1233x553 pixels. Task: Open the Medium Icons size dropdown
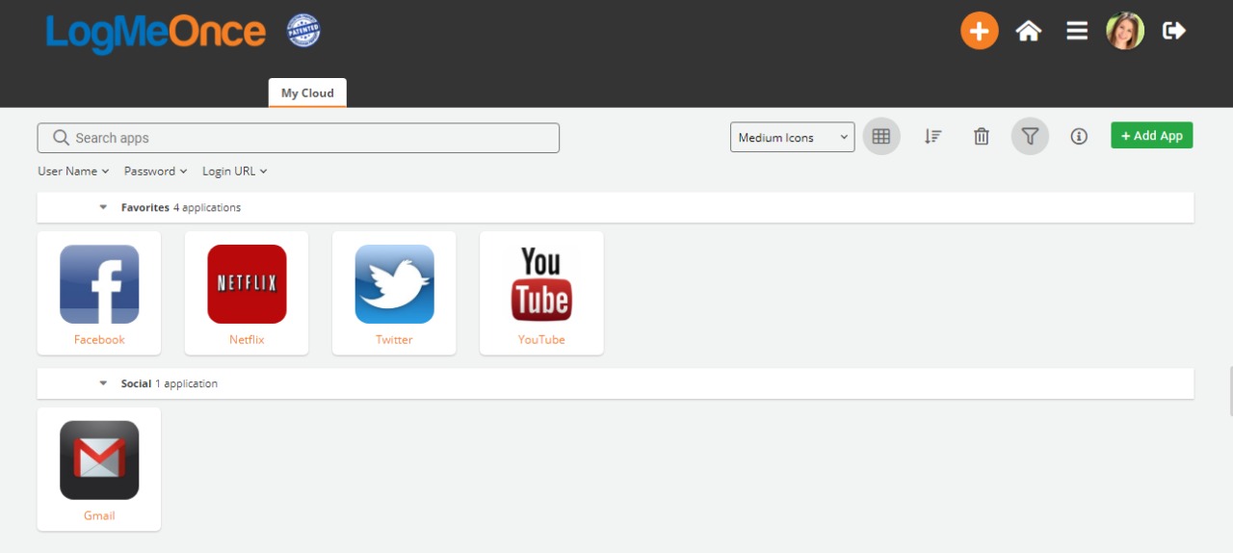coord(792,138)
